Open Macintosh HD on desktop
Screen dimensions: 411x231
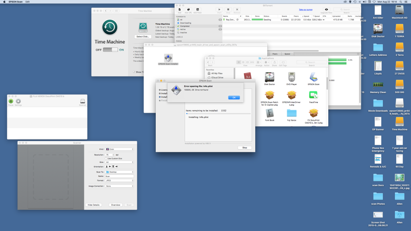399,10
